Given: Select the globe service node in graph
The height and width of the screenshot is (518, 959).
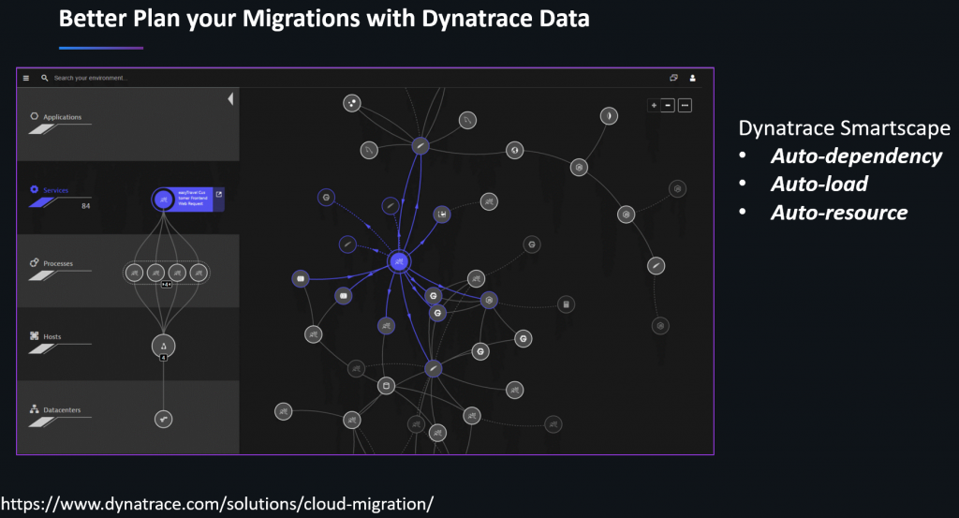Looking at the screenshot, I should tap(515, 150).
